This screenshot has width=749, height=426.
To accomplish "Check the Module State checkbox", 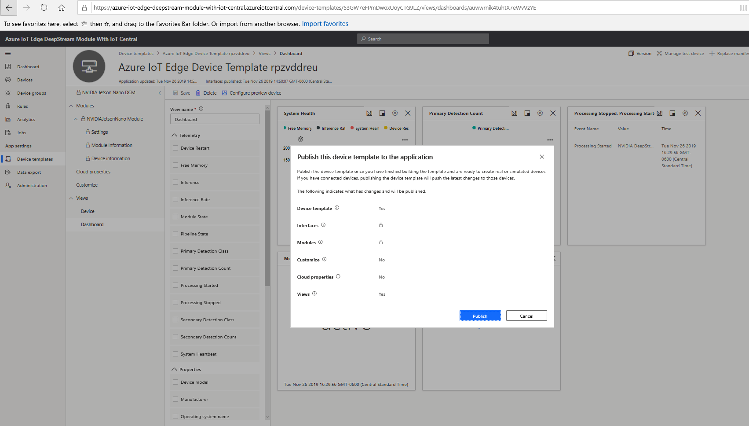I will pyautogui.click(x=176, y=217).
